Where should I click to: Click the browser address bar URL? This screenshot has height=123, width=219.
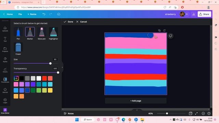(x=56, y=7)
